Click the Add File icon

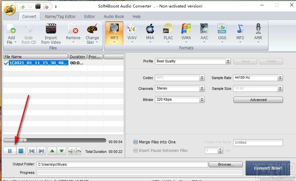[11, 28]
